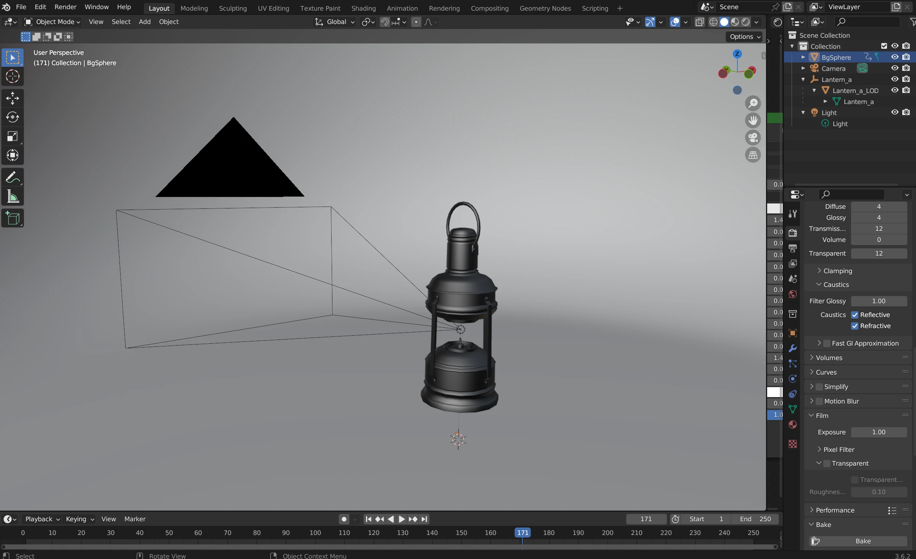This screenshot has height=559, width=916.
Task: Select the Rotate tool
Action: tap(12, 117)
